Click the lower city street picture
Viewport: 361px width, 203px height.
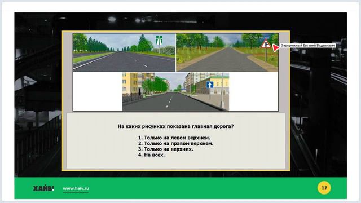click(175, 91)
